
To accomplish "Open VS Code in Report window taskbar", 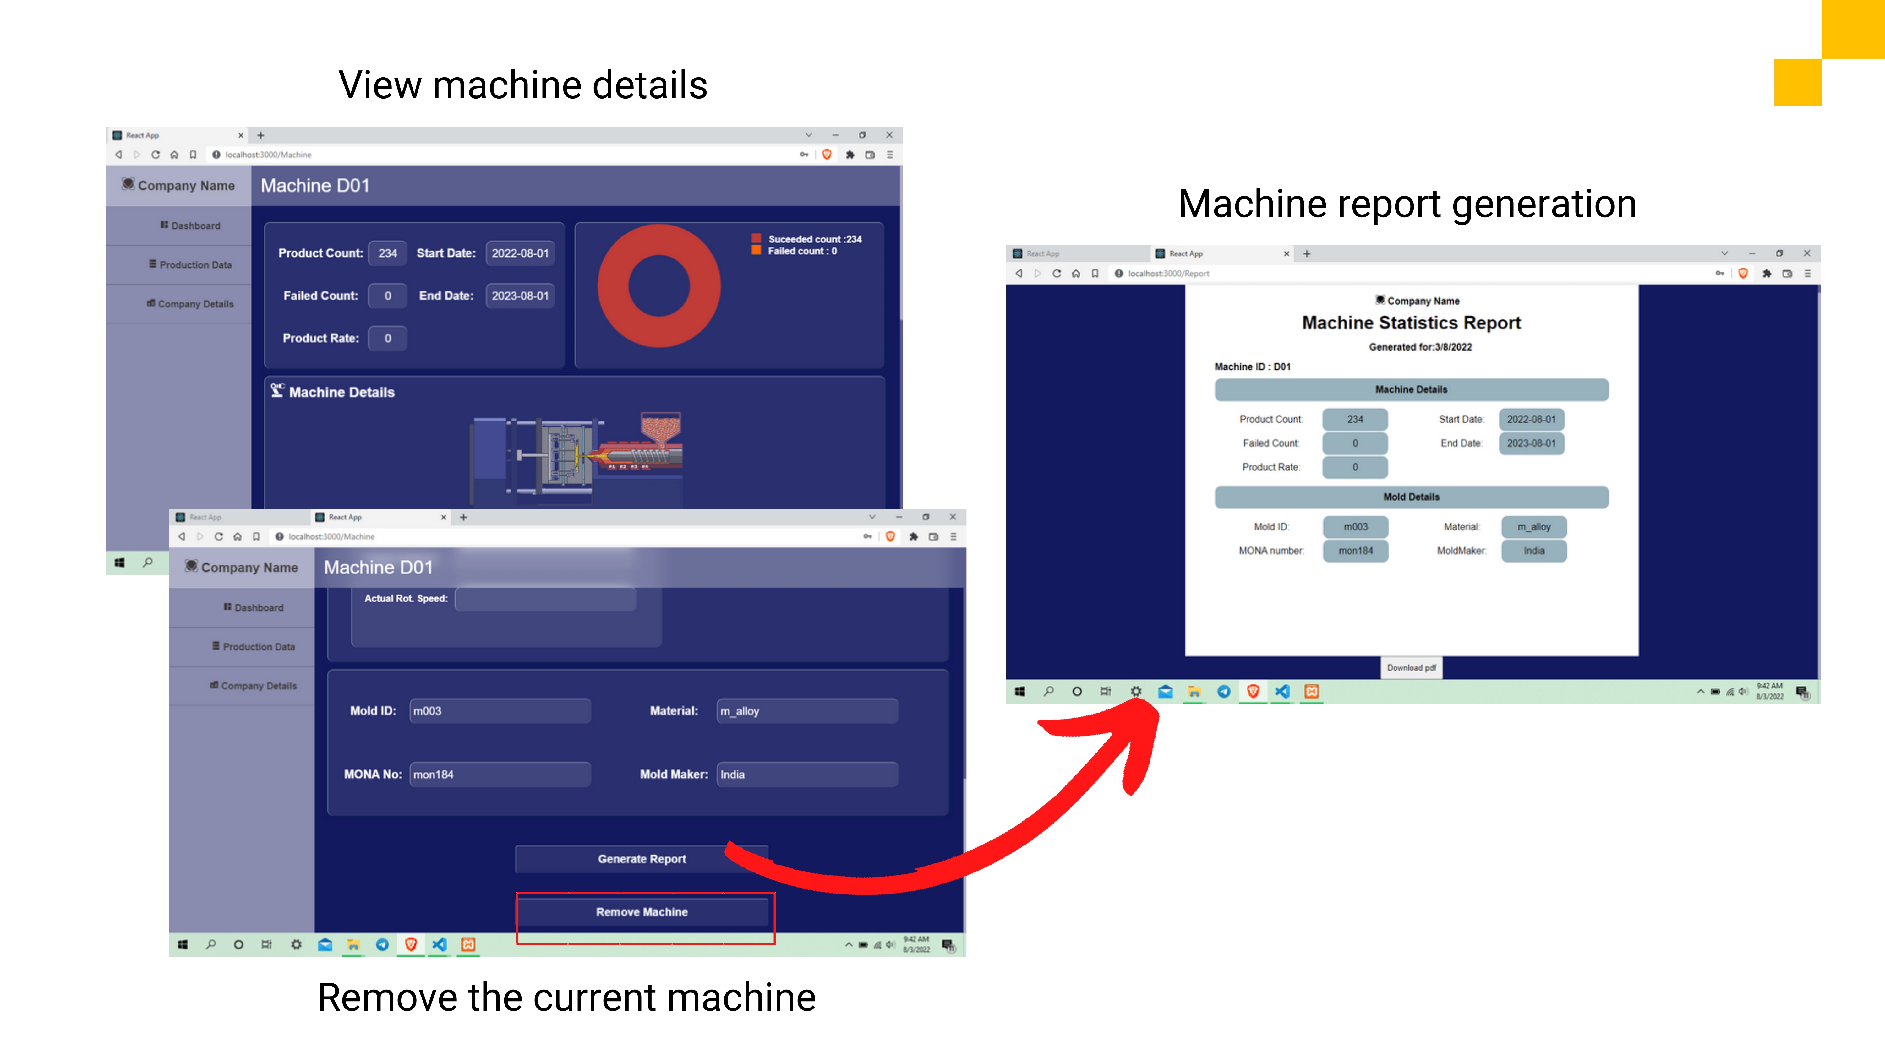I will coord(1282,691).
